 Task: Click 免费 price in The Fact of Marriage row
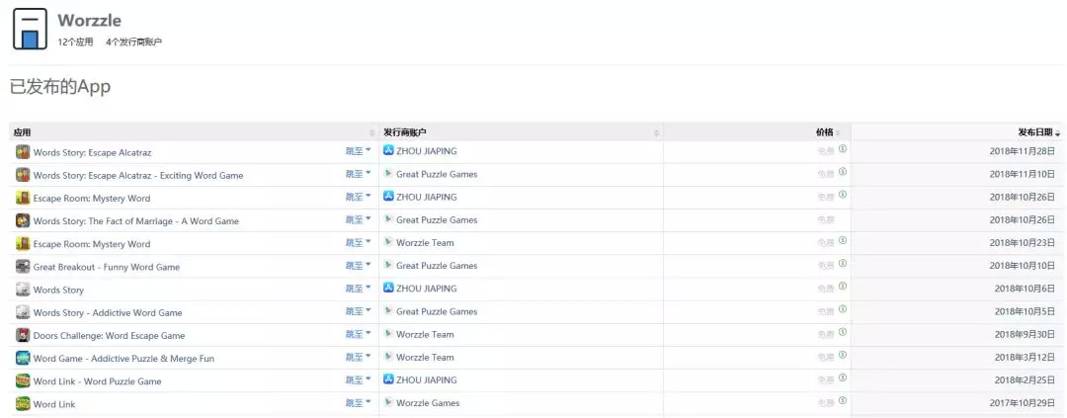[x=825, y=220]
